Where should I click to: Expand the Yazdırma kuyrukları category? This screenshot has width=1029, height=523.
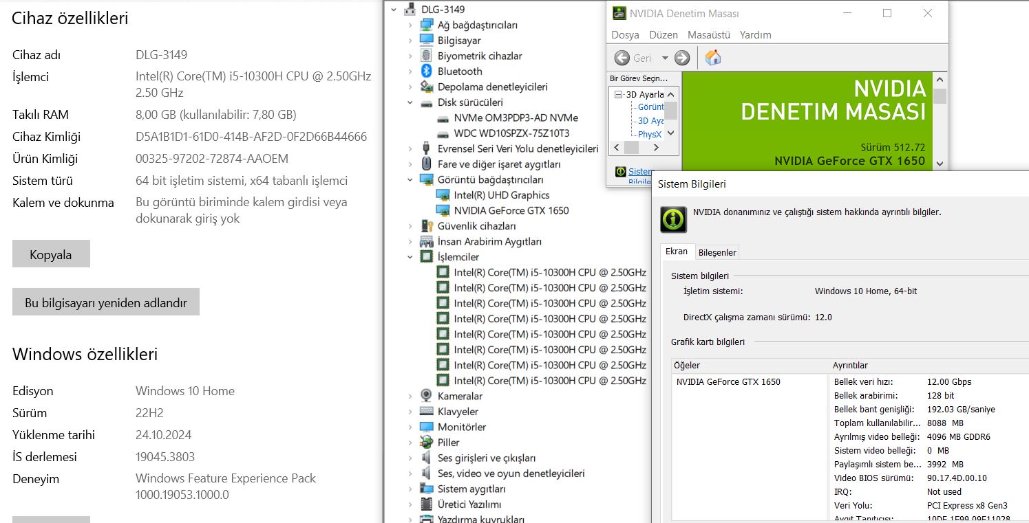point(410,520)
